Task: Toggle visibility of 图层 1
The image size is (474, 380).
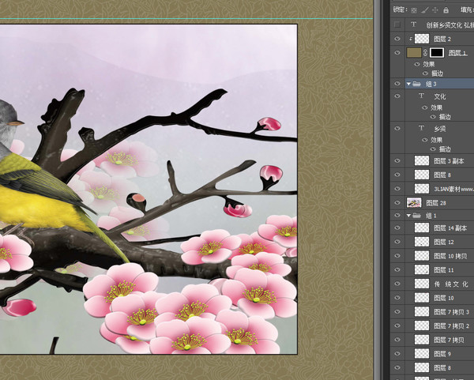Action: click(x=397, y=53)
